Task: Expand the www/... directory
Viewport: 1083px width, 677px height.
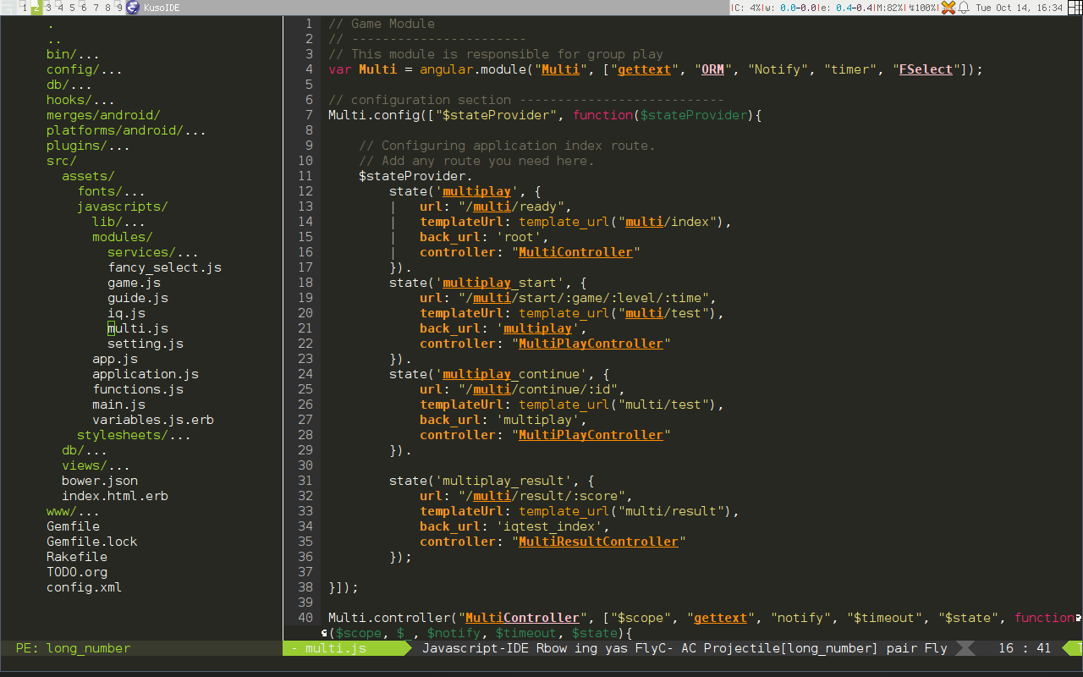Action: point(73,511)
